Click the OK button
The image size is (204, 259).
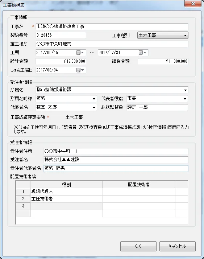point(138,246)
